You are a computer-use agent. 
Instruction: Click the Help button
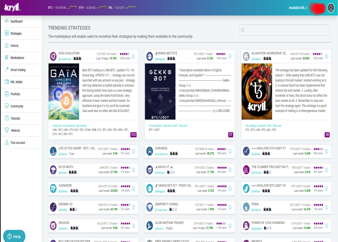tap(14, 236)
